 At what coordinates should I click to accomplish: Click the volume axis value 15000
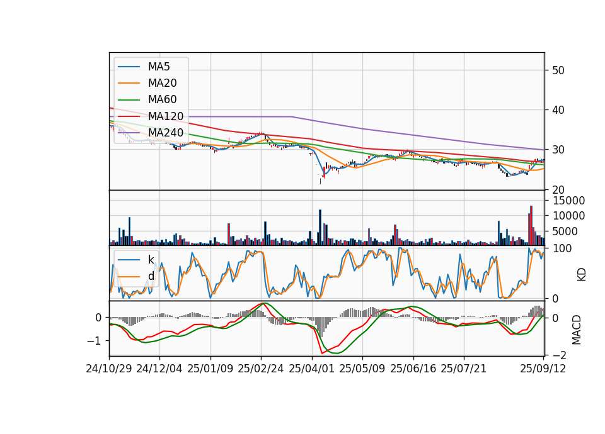(x=568, y=201)
